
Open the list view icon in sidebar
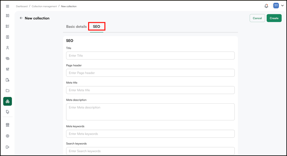click(x=8, y=27)
